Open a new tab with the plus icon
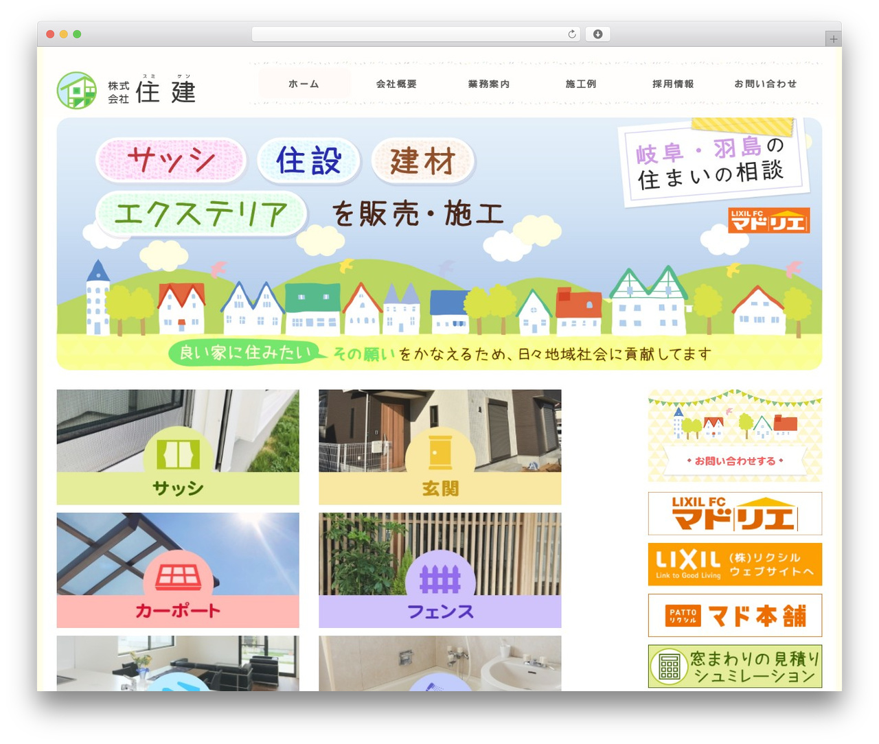 point(833,39)
